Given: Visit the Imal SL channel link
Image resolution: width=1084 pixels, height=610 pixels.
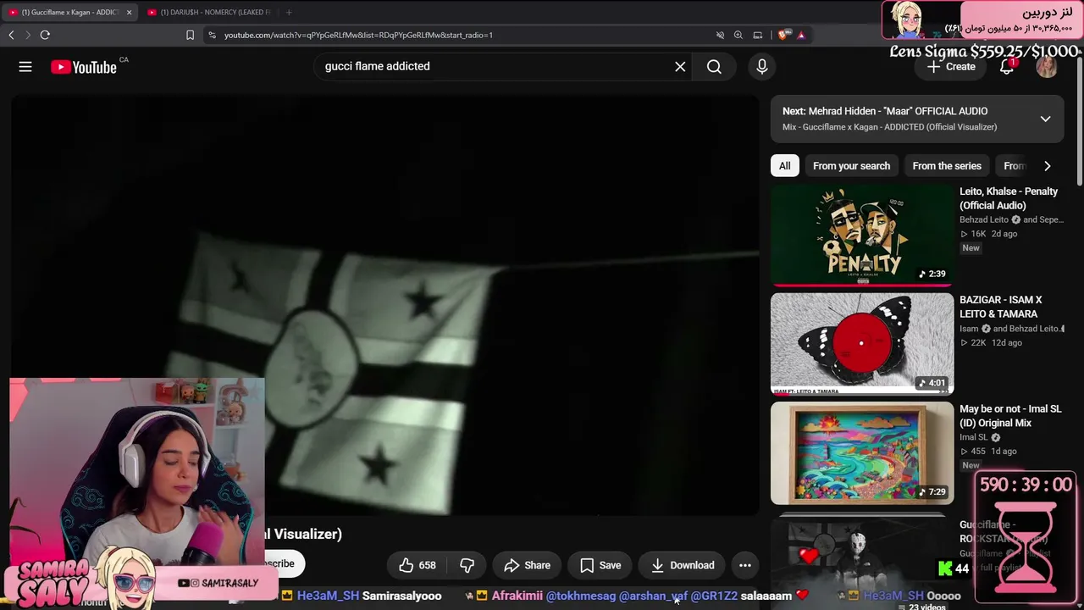Looking at the screenshot, I should 971,437.
